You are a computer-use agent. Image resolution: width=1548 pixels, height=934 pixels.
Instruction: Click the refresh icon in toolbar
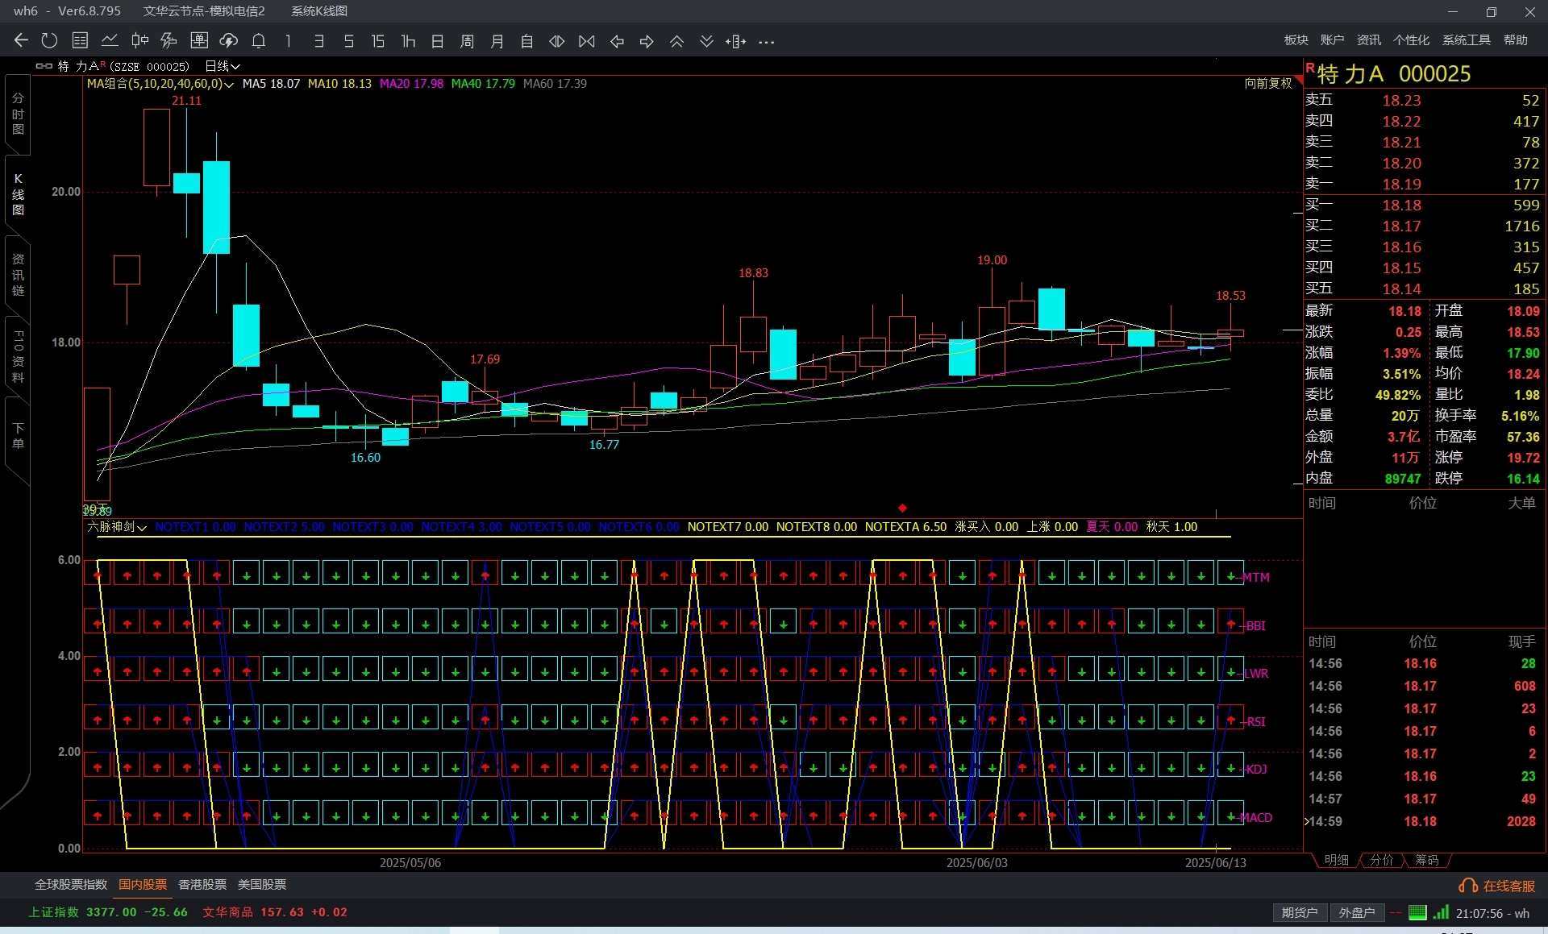[49, 40]
